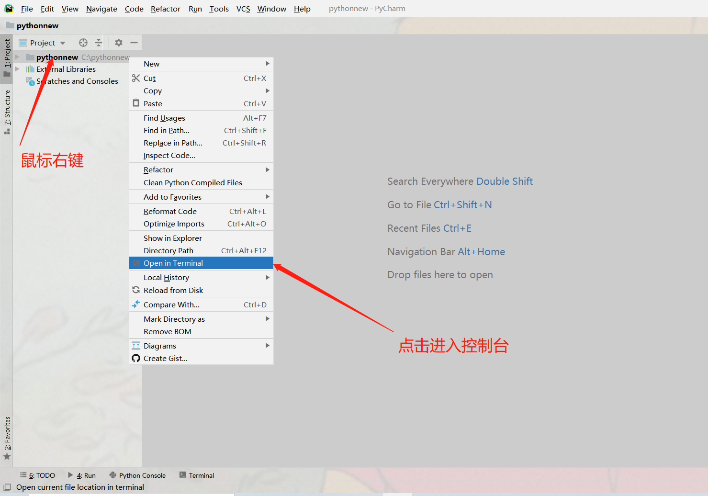
Task: Choose Remove BOM option
Action: pos(201,331)
